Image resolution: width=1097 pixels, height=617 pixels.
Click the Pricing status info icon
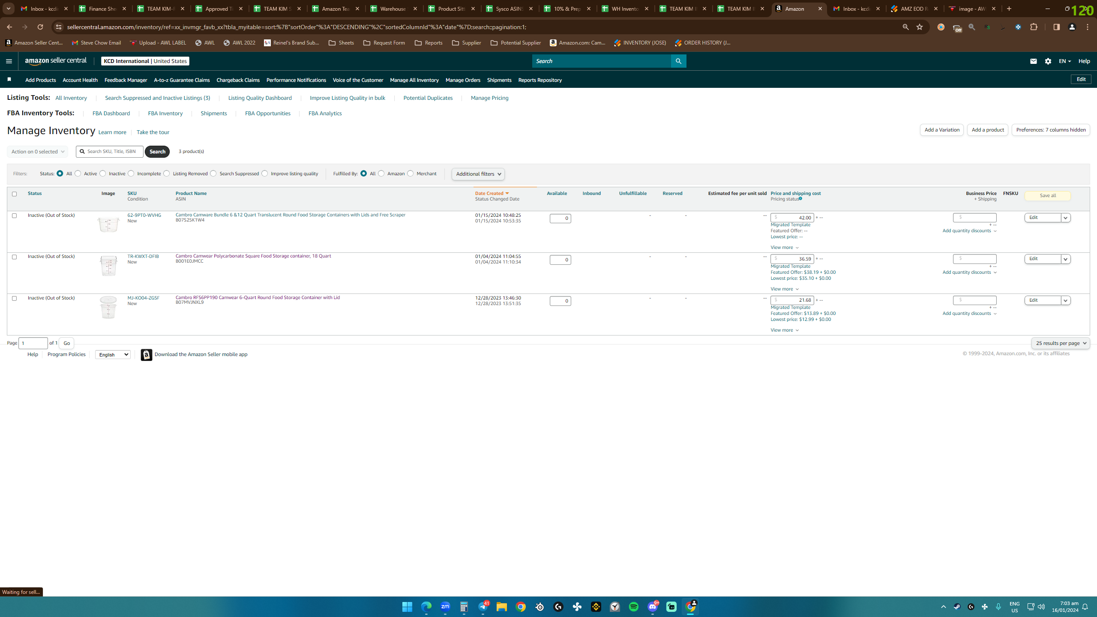click(x=800, y=198)
